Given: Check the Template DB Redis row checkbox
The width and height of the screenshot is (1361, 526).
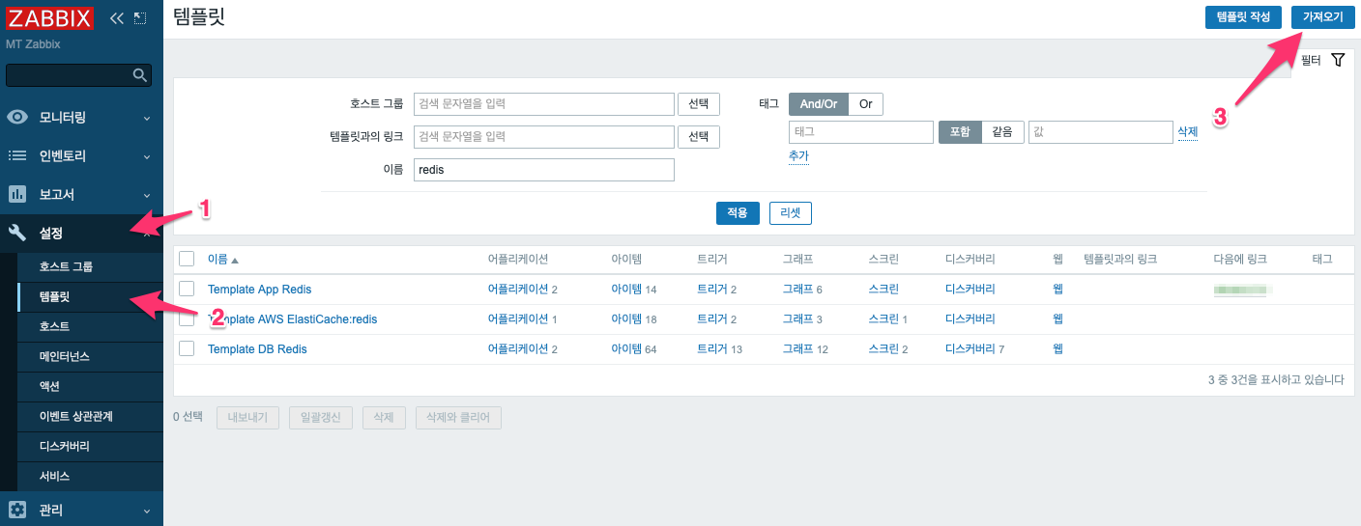Looking at the screenshot, I should [x=188, y=348].
